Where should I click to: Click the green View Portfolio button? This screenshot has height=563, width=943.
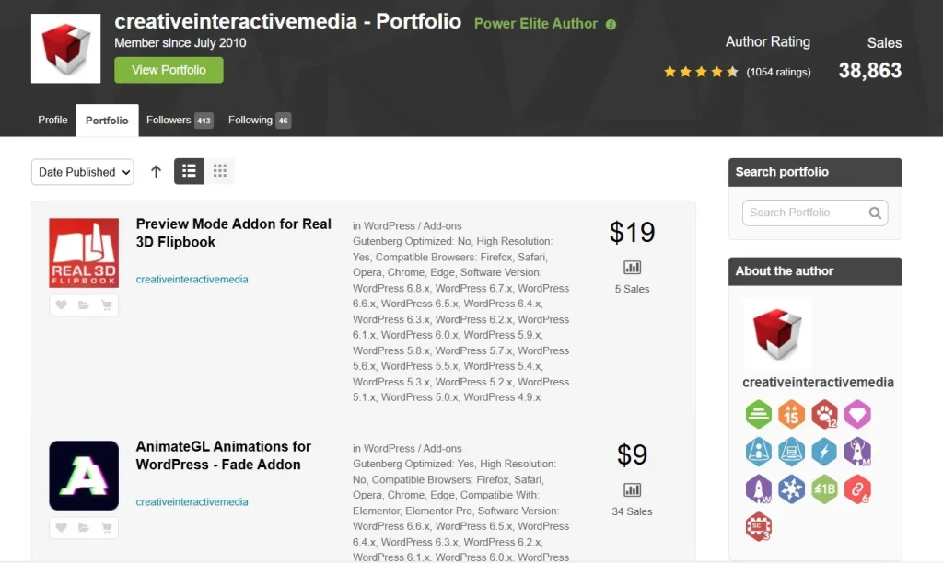[169, 70]
